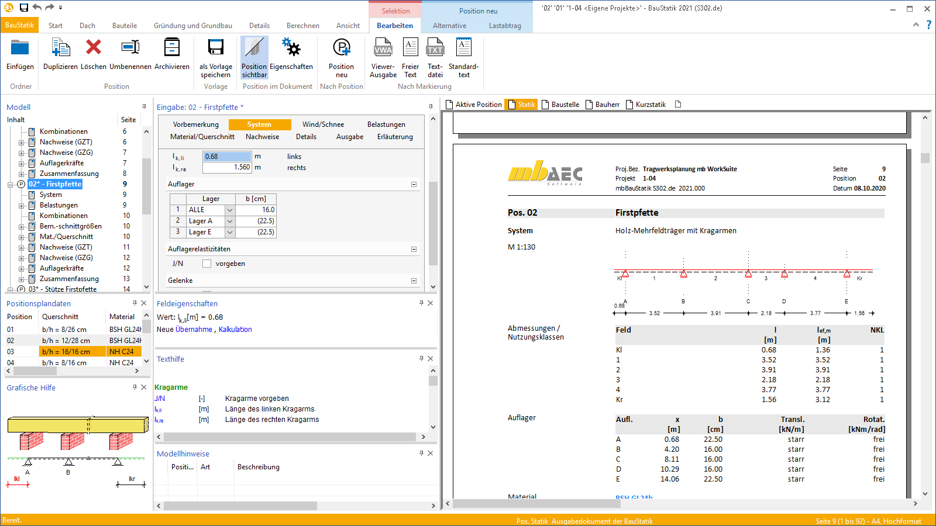This screenshot has height=526, width=936.
Task: Expand Bem.-schnittgrößen tree node
Action: point(21,227)
